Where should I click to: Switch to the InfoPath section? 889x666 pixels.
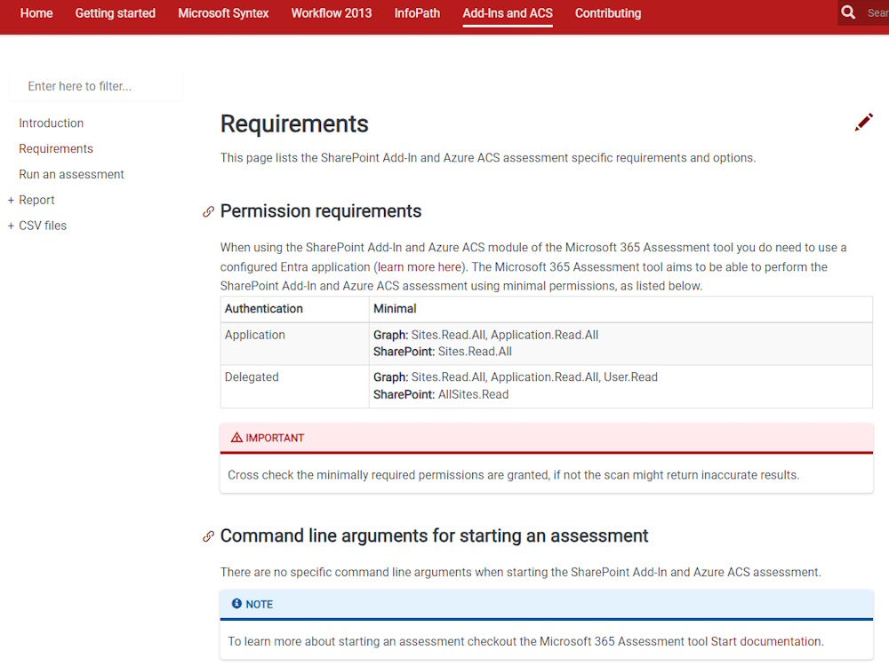[x=417, y=13]
